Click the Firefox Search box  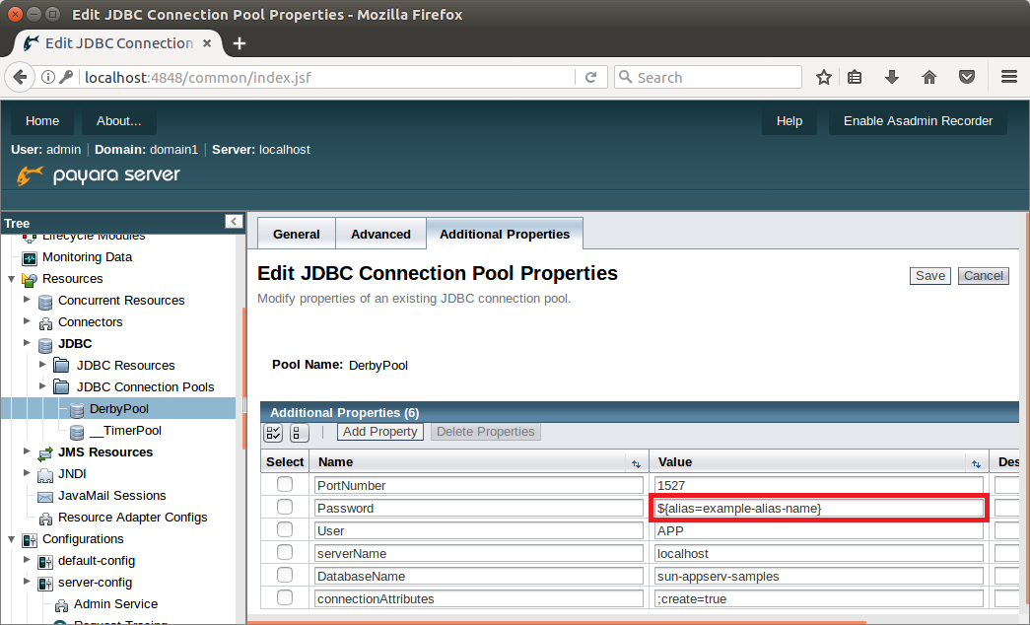[x=708, y=77]
